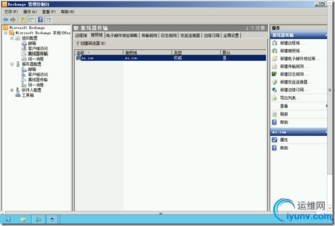Click the 新建传输规则 action icon
The width and height of the screenshot is (335, 226).
pyautogui.click(x=274, y=66)
